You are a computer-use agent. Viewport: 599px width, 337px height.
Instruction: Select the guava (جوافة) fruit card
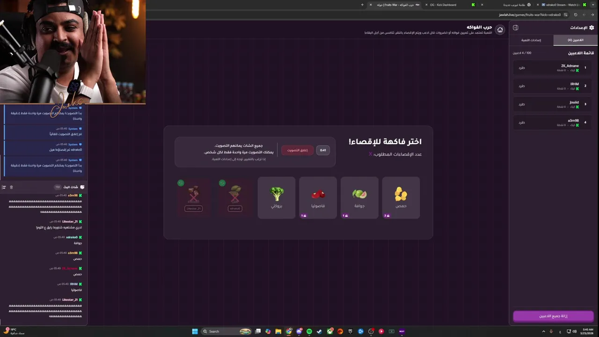(x=359, y=198)
